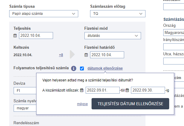184x126 pixels.
Task: Click Keltezés date text 2022.10.04.
Action: point(23,55)
